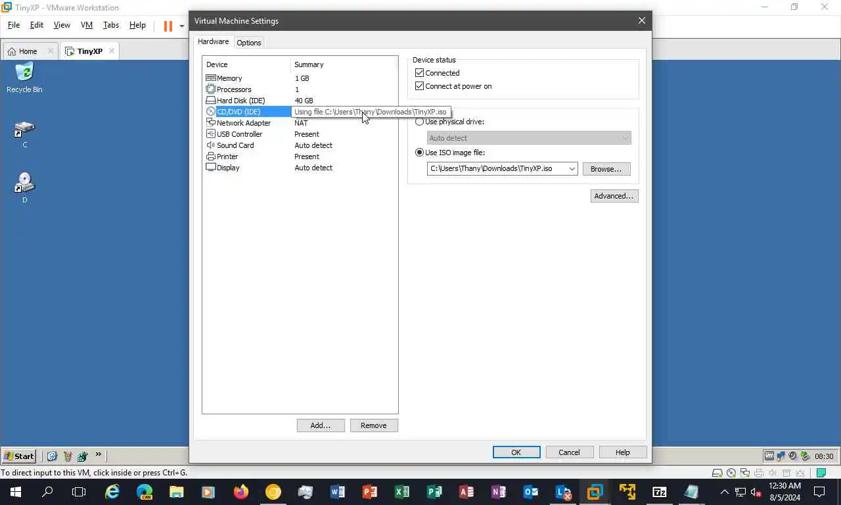
Task: Show hidden Windows tray icons chevron
Action: pyautogui.click(x=725, y=492)
